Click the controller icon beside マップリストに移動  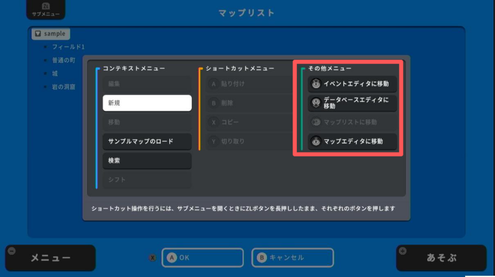click(x=316, y=122)
